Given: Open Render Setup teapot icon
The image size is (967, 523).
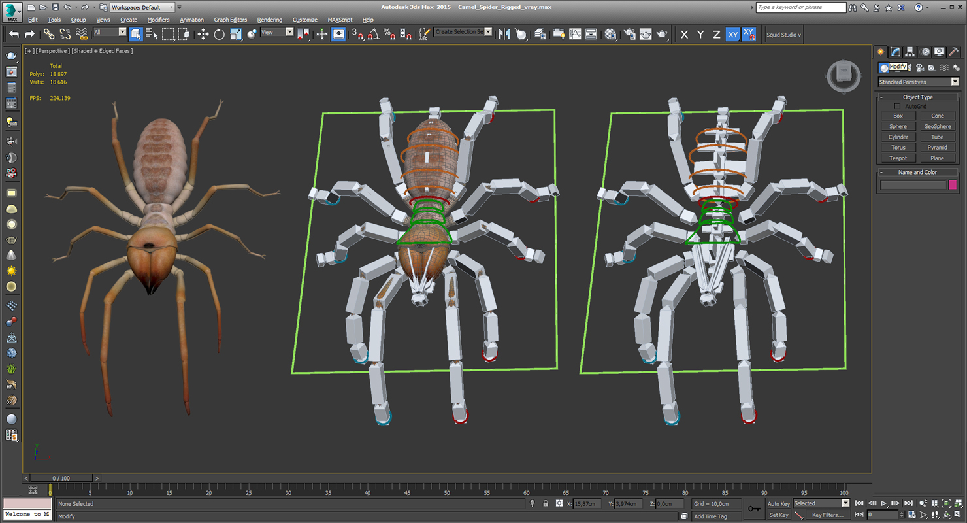Looking at the screenshot, I should (630, 34).
